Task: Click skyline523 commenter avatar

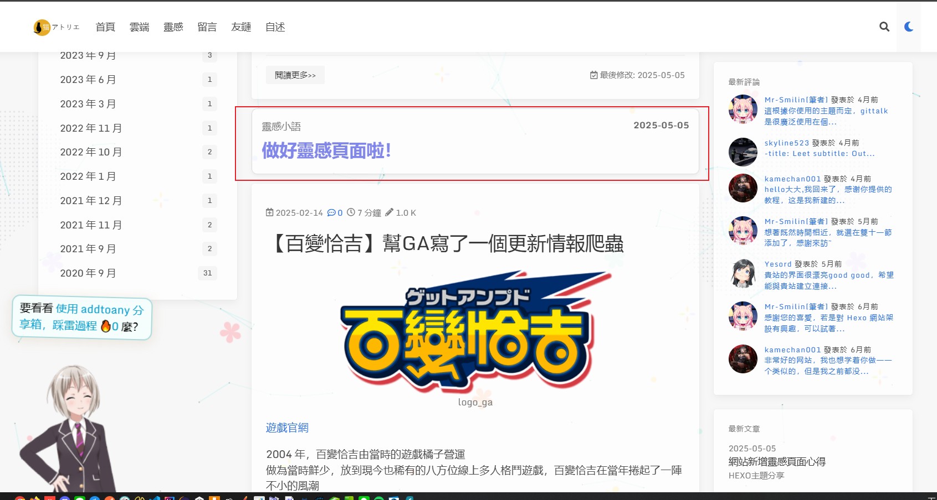Action: coord(743,152)
